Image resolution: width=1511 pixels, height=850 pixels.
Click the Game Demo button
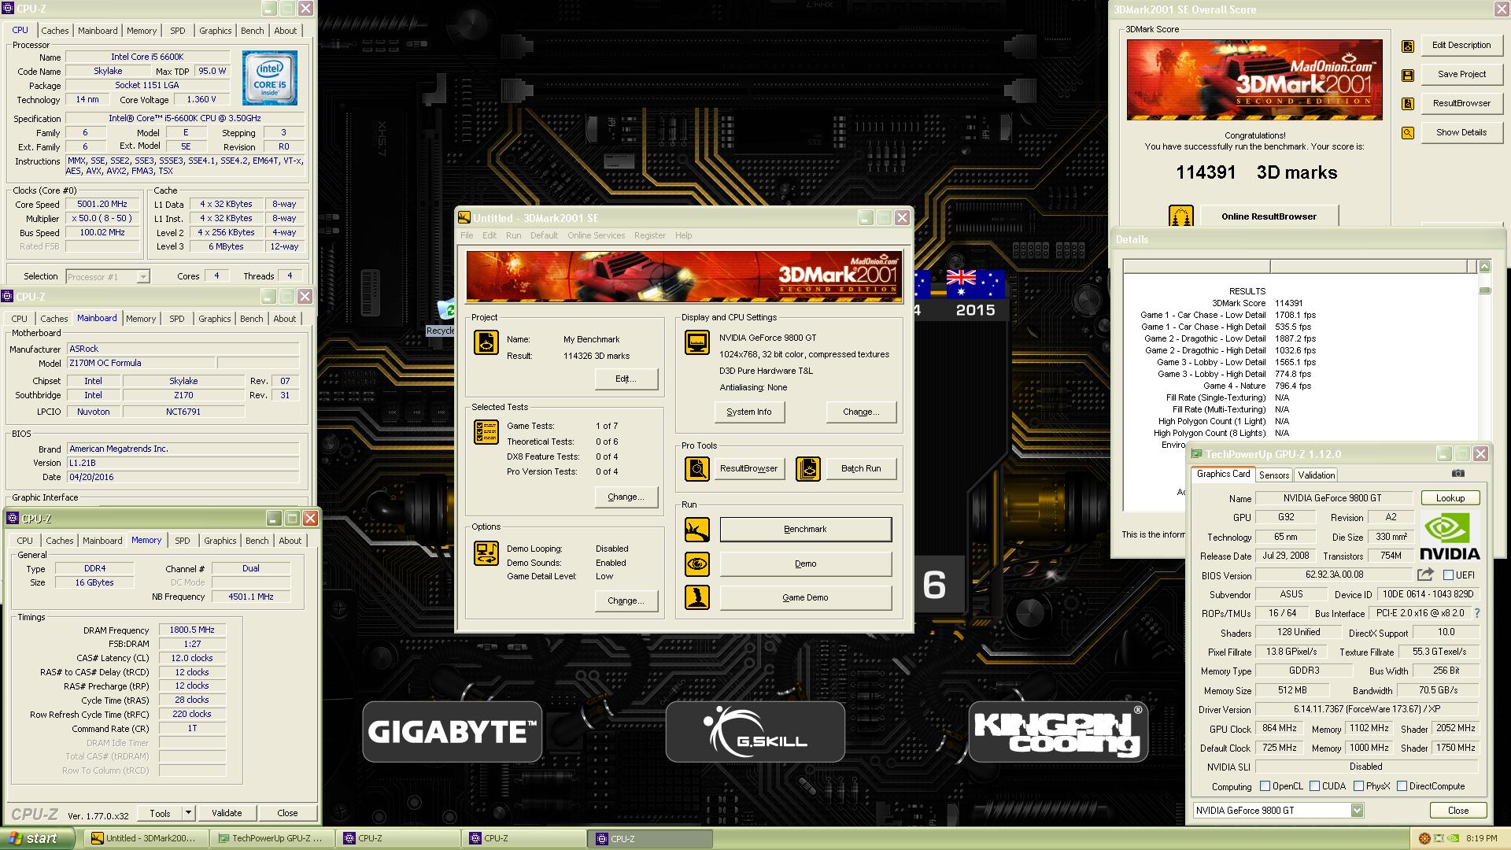[805, 597]
